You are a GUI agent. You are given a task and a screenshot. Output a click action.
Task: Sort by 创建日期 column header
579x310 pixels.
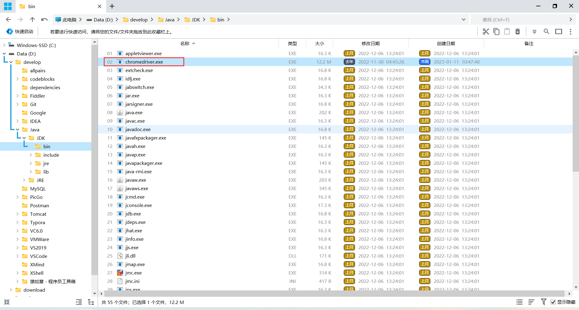(446, 43)
